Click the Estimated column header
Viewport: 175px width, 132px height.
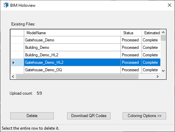[151, 33]
